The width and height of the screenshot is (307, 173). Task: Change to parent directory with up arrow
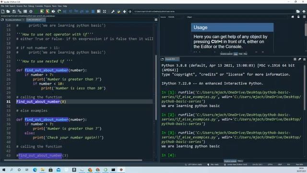(x=304, y=12)
